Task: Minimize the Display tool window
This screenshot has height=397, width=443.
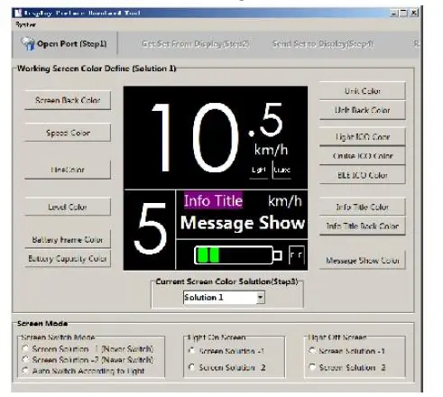Action: click(x=394, y=13)
